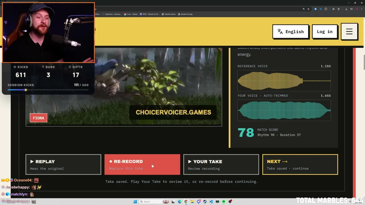This screenshot has height=205, width=365.
Task: Open the Color - Dialed bookmark
Action: (x=130, y=14)
